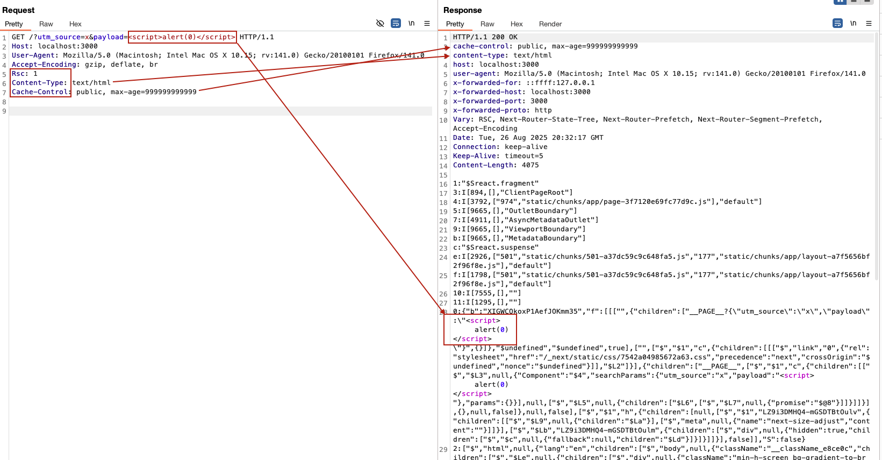Click the Cache-Control request header value
The width and height of the screenshot is (882, 460).
[137, 92]
